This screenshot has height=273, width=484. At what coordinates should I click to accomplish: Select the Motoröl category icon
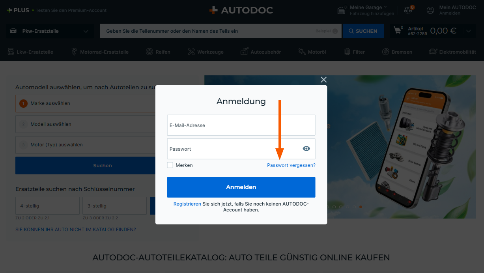click(302, 52)
